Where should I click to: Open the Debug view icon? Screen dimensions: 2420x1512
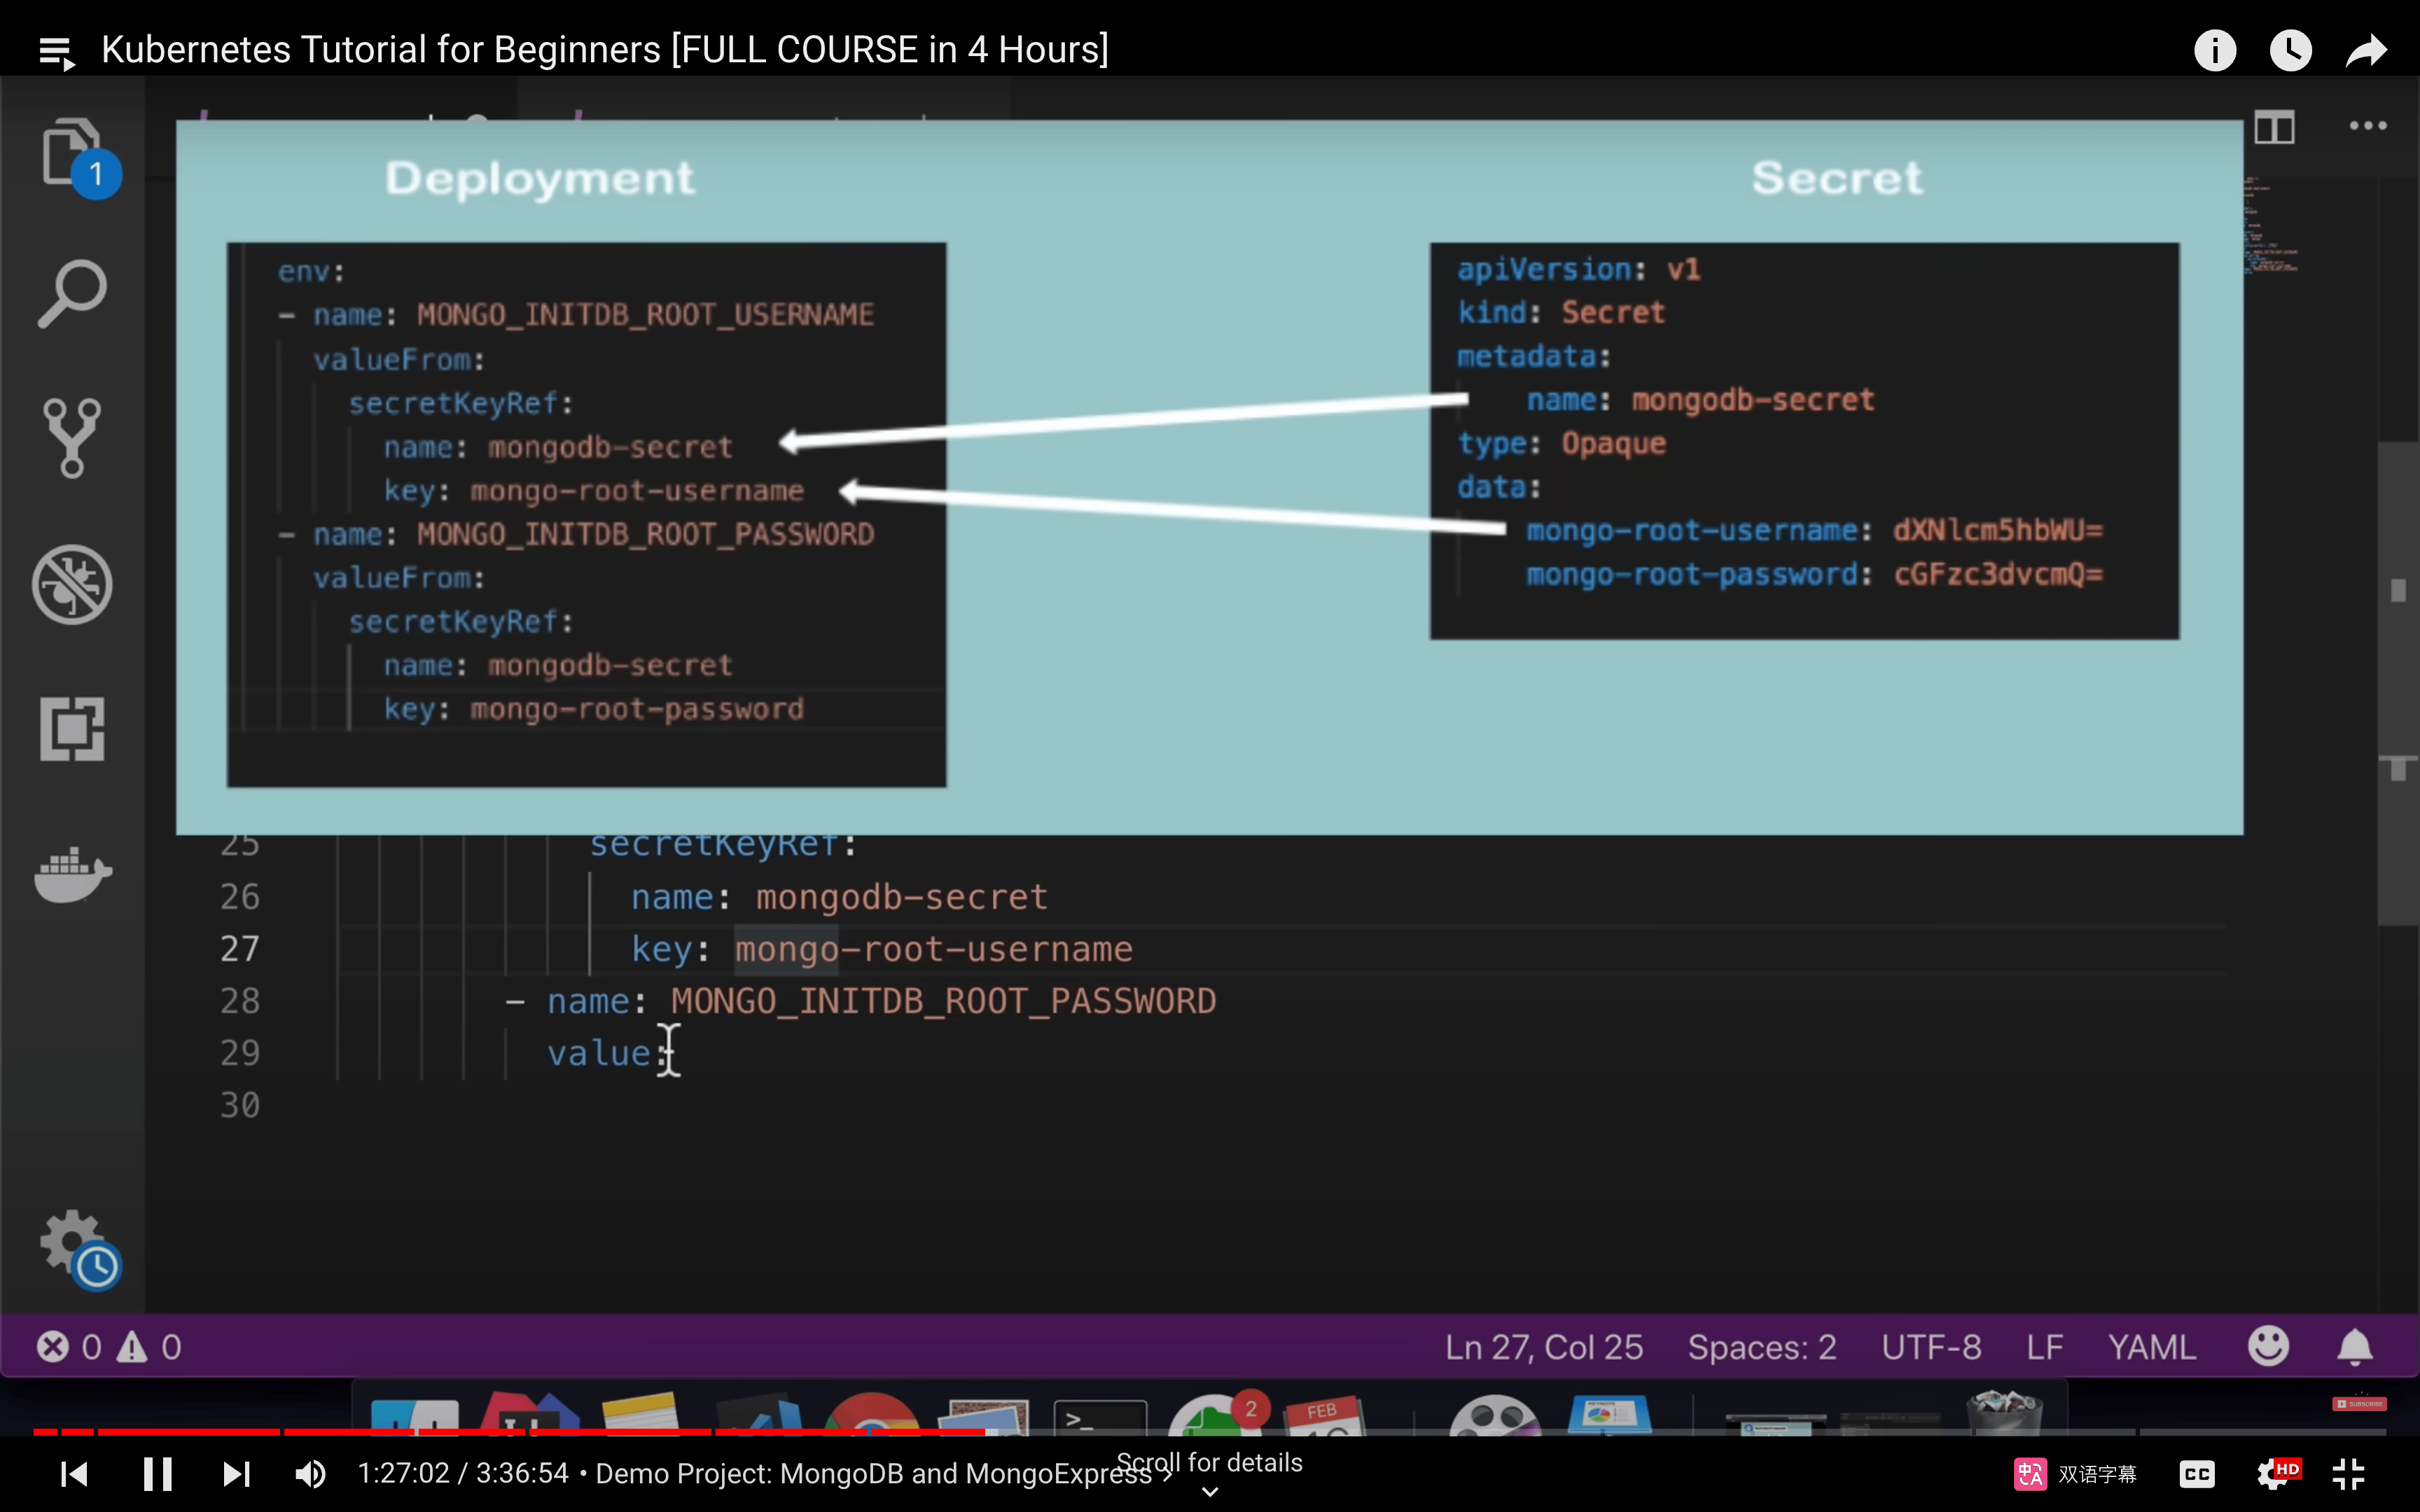(72, 584)
